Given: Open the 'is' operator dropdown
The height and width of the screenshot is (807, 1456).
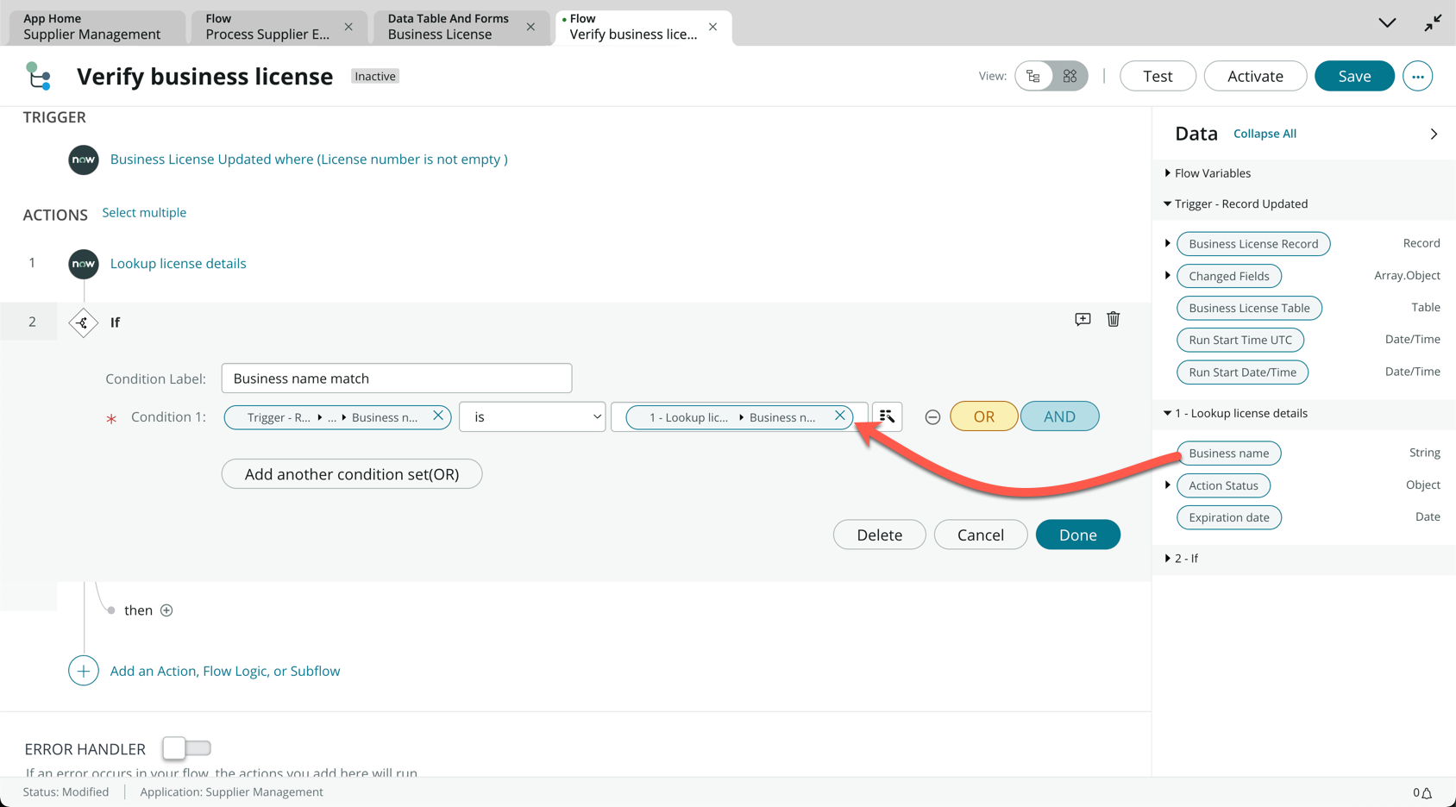Looking at the screenshot, I should pyautogui.click(x=532, y=416).
